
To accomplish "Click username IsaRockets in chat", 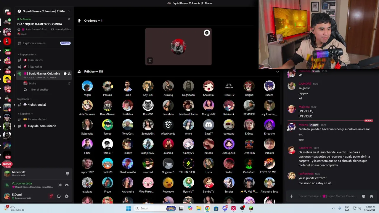I will tap(306, 174).
